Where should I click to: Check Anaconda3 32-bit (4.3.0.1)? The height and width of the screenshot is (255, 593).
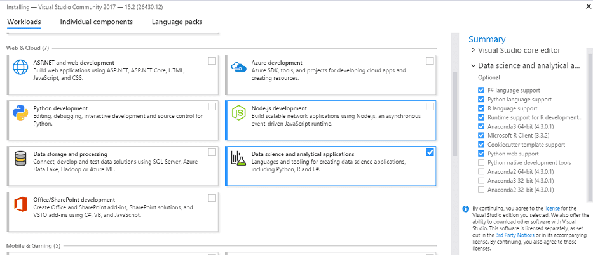pos(481,181)
